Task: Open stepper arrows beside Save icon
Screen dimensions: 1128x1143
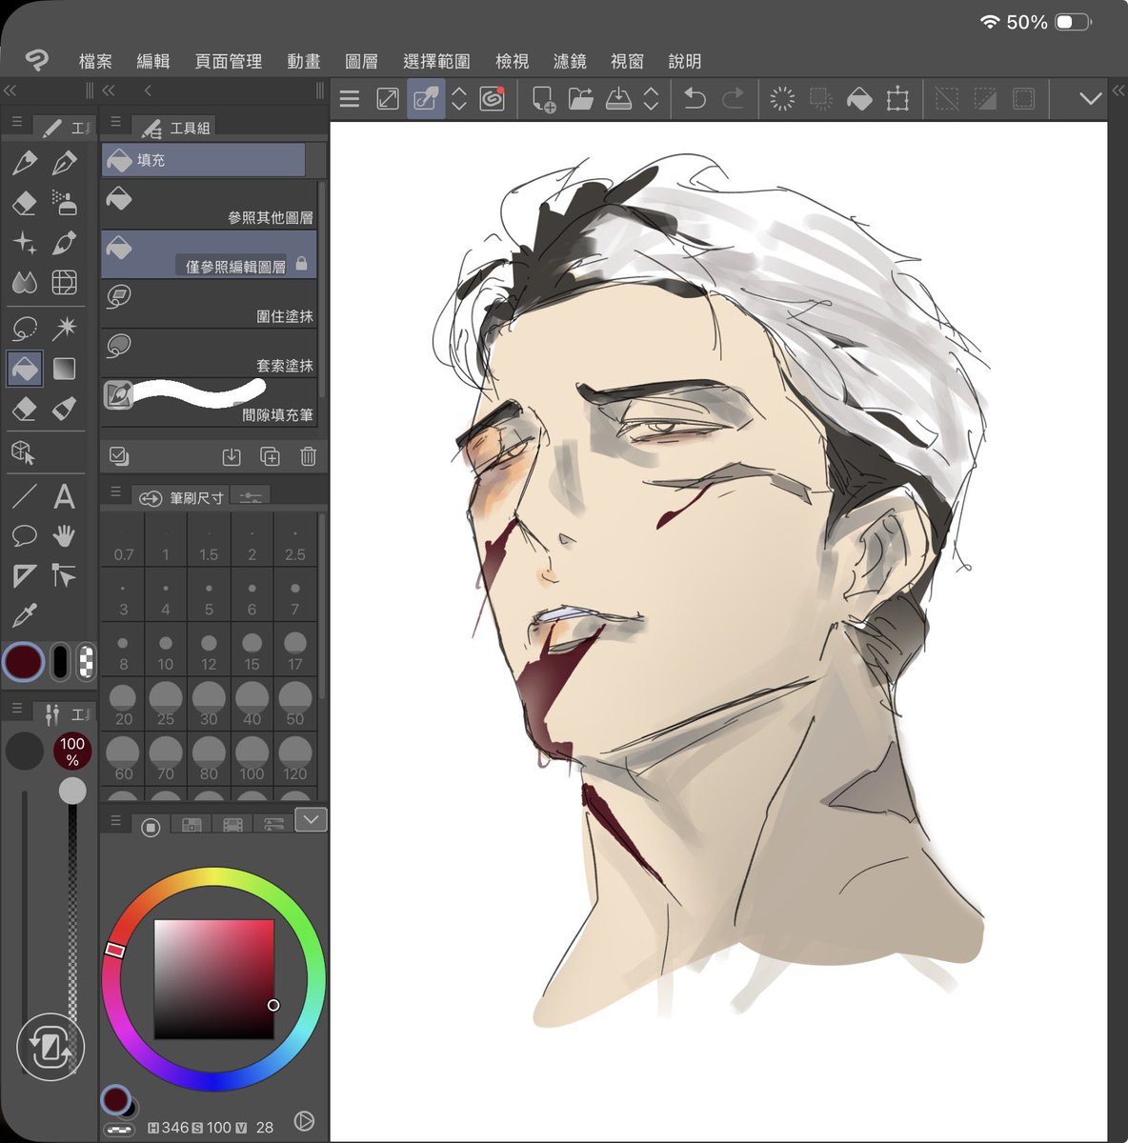Action: pyautogui.click(x=652, y=98)
